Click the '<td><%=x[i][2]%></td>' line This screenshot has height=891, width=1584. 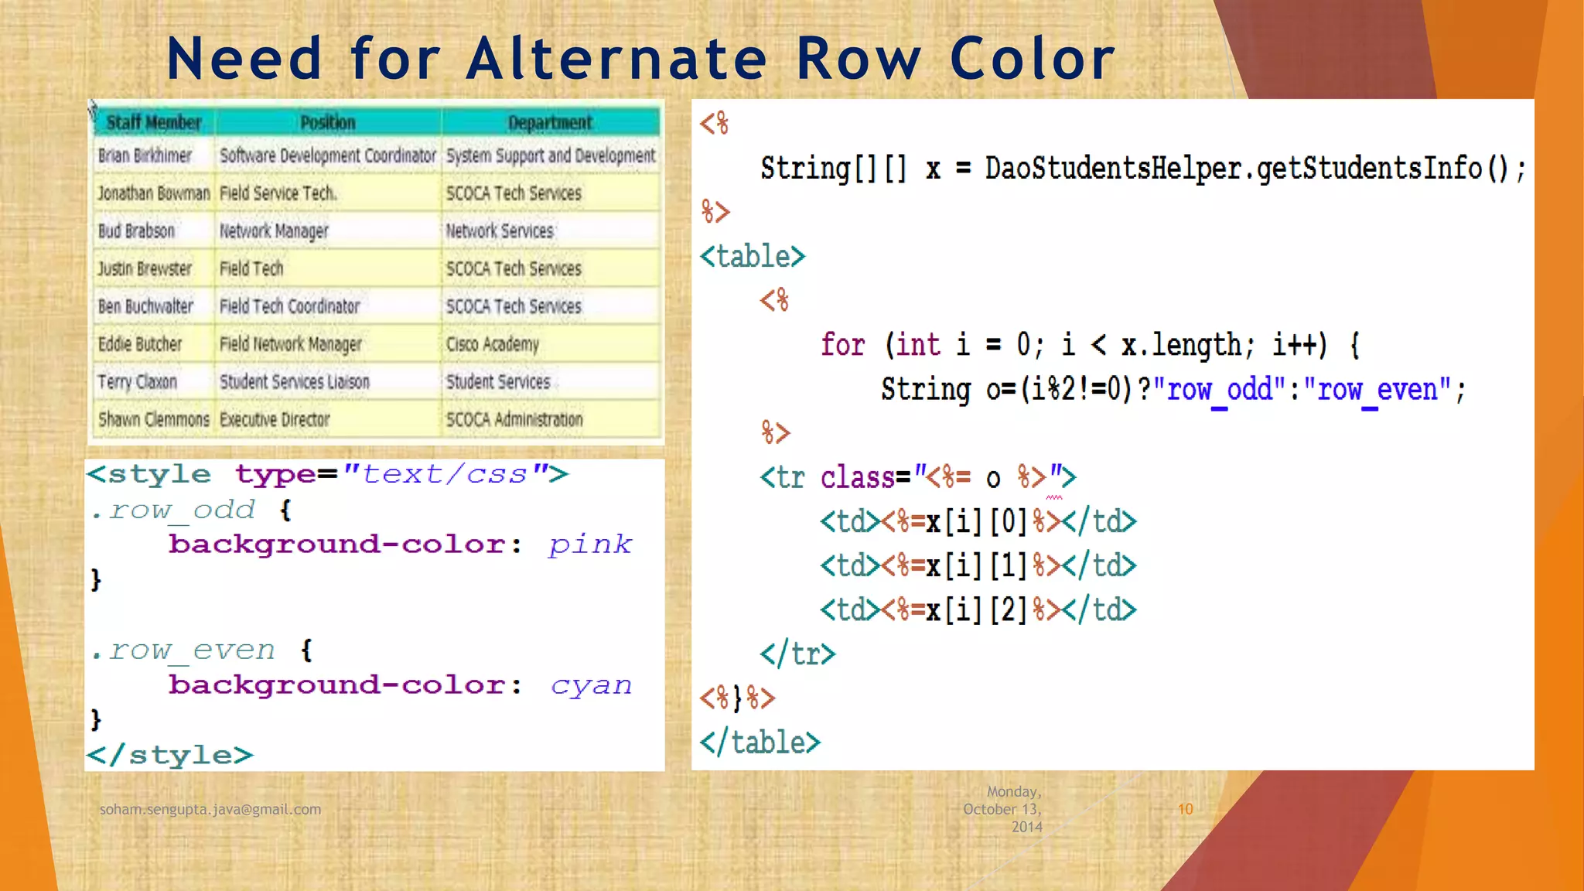pos(978,609)
